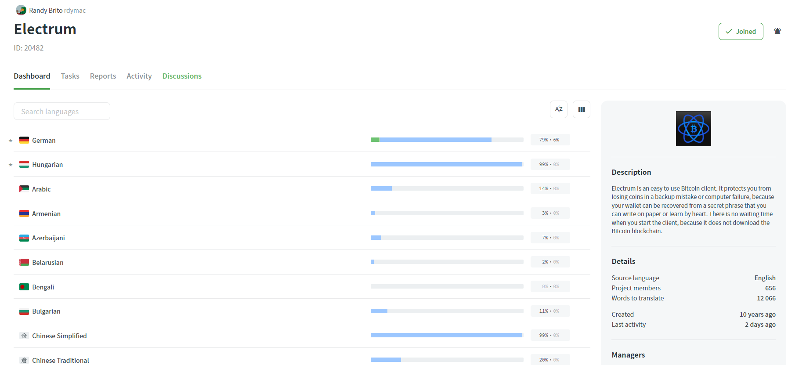Toggle the star next to Hungarian

tap(11, 165)
